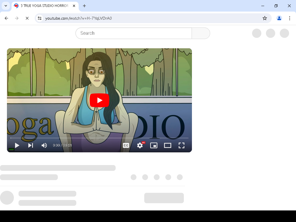Minimize the Chrome window
This screenshot has height=222, width=296.
262,6
